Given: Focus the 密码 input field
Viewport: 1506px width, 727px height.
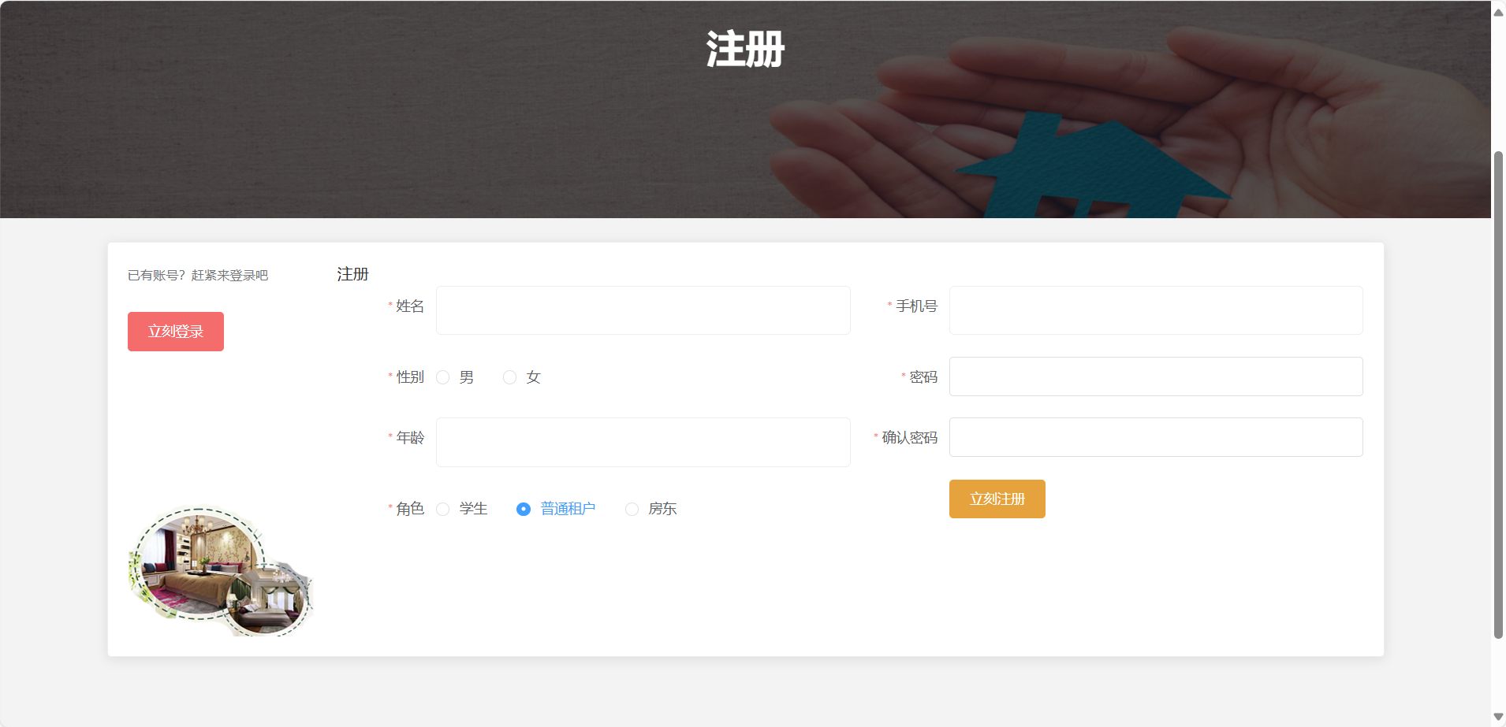Looking at the screenshot, I should point(1156,376).
